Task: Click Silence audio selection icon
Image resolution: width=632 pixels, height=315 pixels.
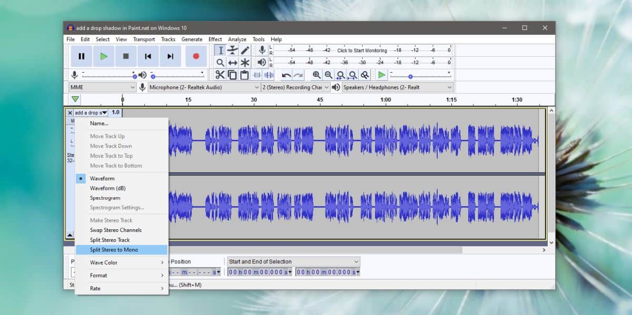Action: tap(269, 75)
